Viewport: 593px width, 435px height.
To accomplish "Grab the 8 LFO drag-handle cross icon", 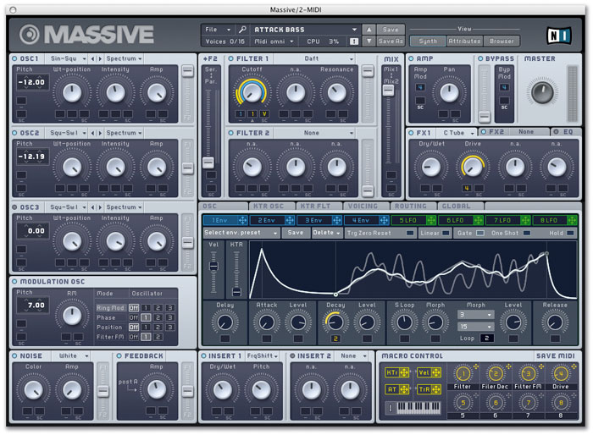I will tap(572, 220).
